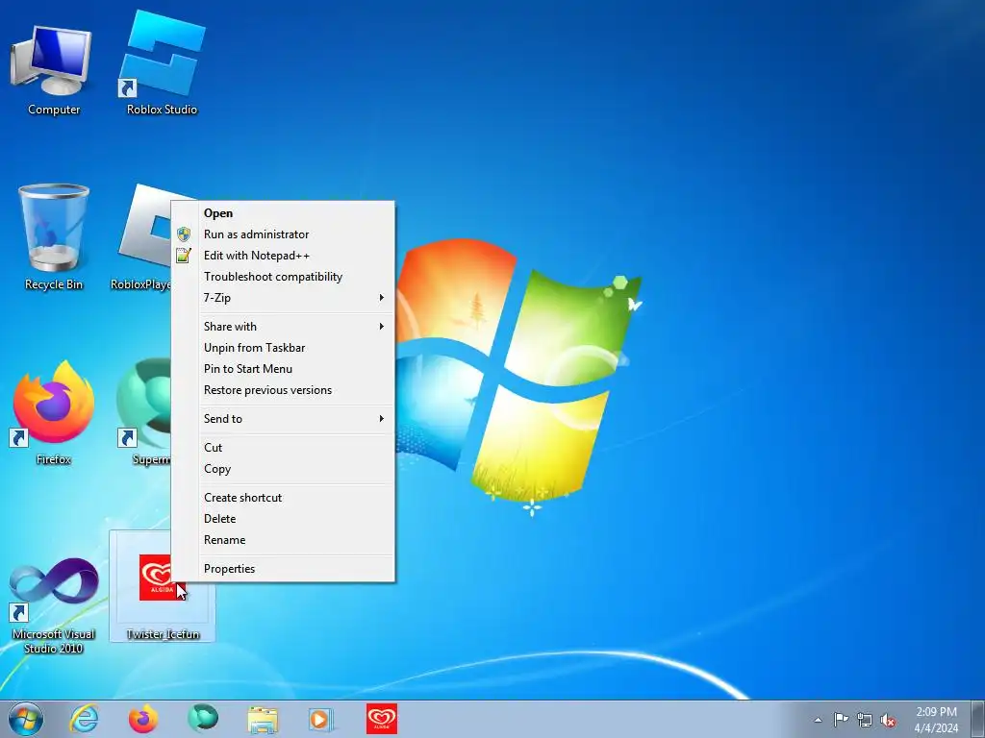
Task: Launch Firefox from the taskbar
Action: coord(143,719)
